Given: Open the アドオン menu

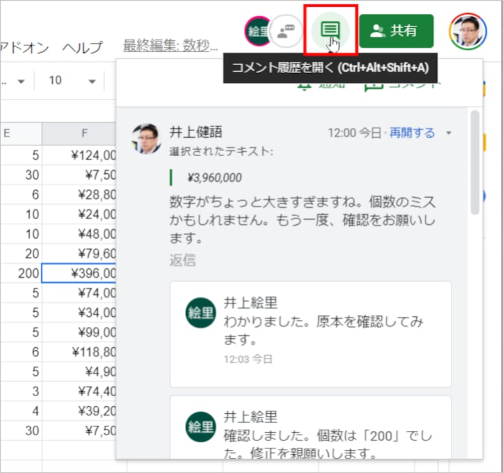Looking at the screenshot, I should point(25,47).
